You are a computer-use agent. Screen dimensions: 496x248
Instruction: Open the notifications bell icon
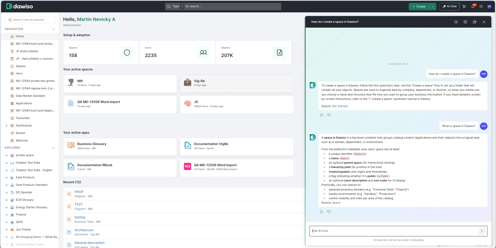[473, 6]
